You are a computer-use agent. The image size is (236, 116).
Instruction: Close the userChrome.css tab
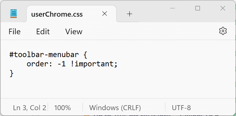coord(105,14)
